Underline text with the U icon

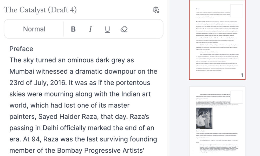tap(107, 29)
